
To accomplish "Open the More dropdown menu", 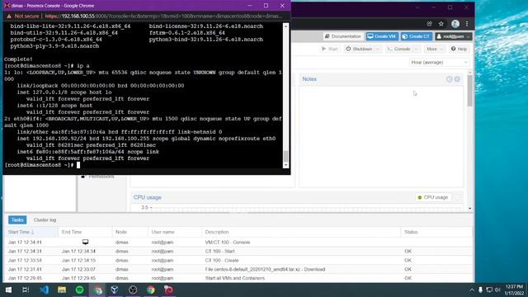I will (435, 49).
